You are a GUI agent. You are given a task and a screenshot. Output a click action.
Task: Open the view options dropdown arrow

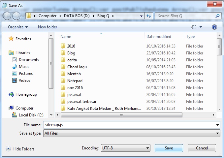coord(201,27)
